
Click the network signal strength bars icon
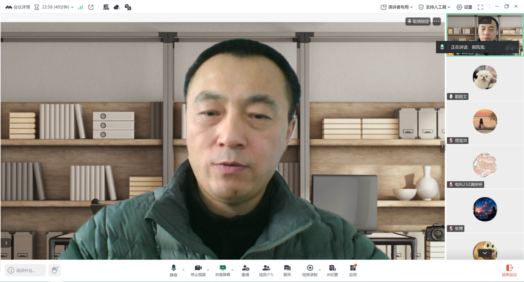click(x=80, y=7)
